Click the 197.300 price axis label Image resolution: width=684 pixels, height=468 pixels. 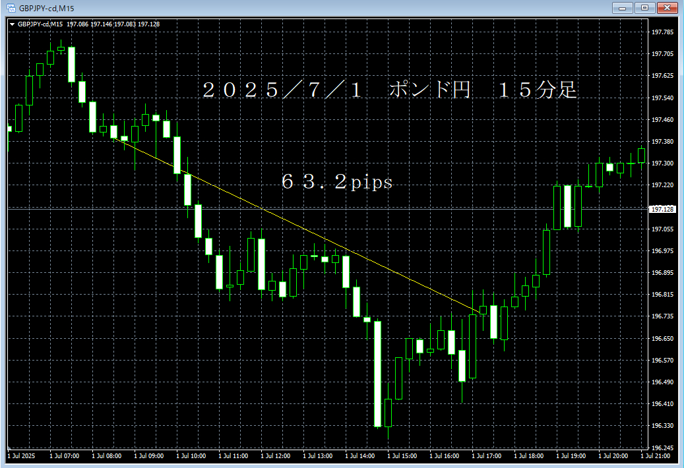coord(662,163)
